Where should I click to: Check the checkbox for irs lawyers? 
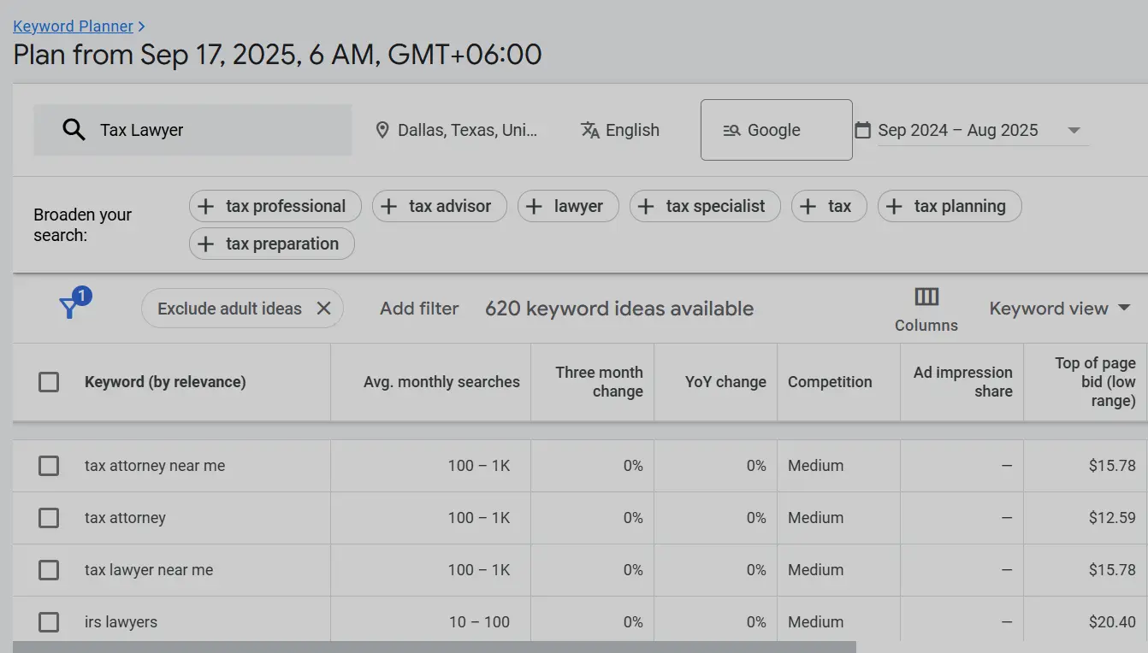pyautogui.click(x=49, y=621)
